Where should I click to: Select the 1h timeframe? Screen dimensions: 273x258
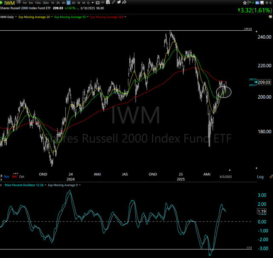tap(52, 3)
